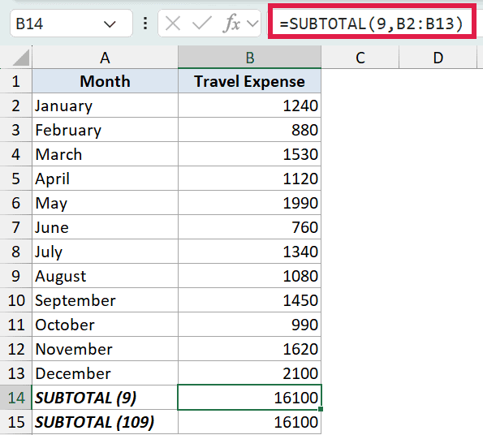Select the January cell
The image size is (483, 435).
pos(105,106)
